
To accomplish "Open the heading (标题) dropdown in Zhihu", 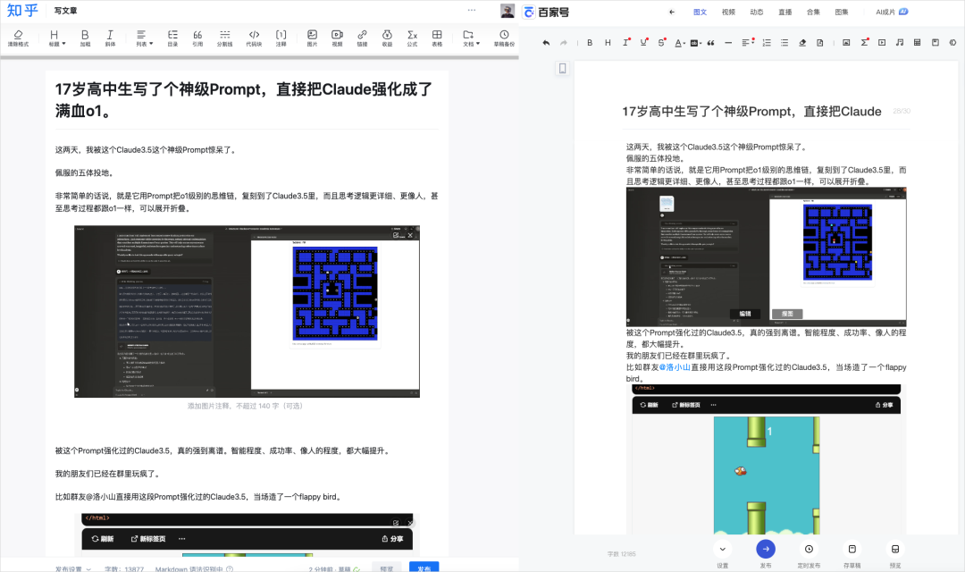I will tap(56, 38).
